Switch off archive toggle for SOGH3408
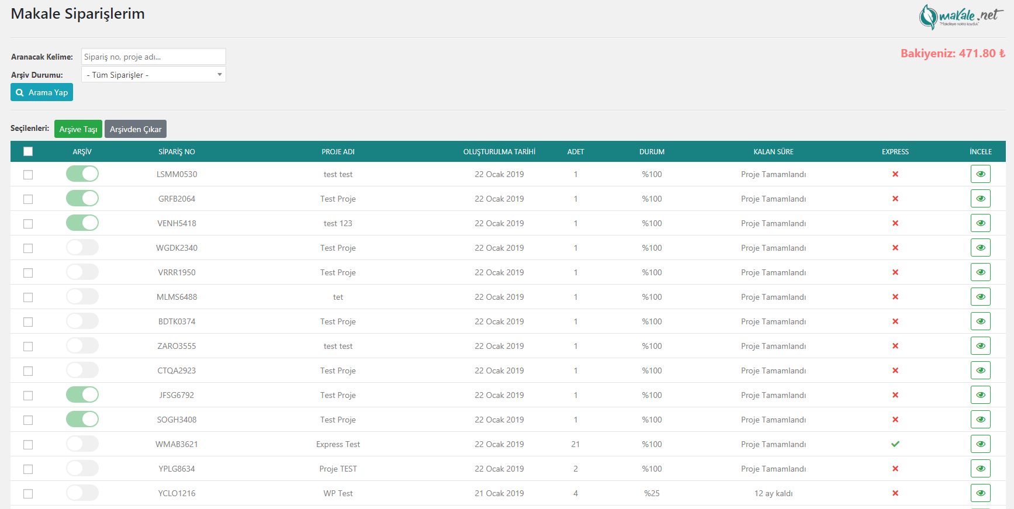1014x509 pixels. (x=82, y=419)
